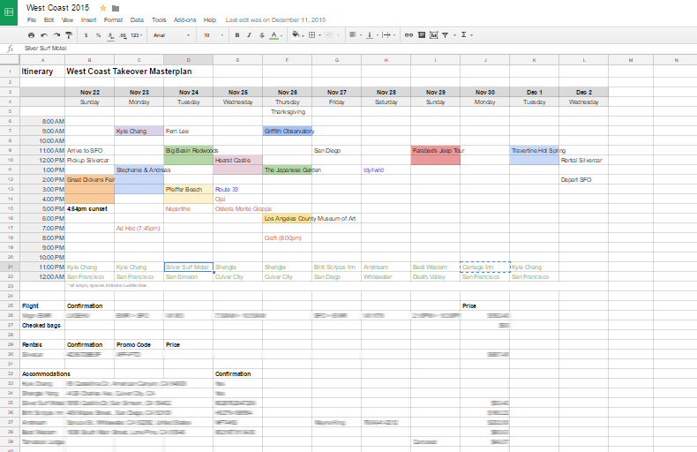Open the Data menu
The height and width of the screenshot is (452, 697).
point(137,20)
